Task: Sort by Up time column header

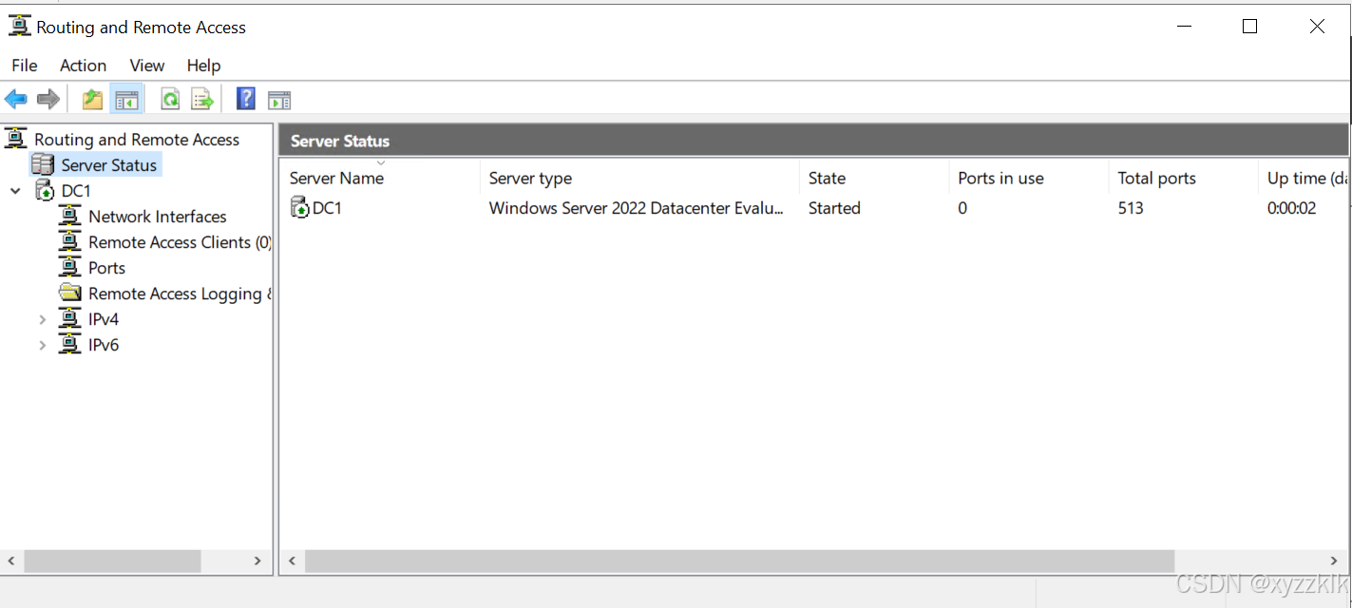Action: point(1304,178)
